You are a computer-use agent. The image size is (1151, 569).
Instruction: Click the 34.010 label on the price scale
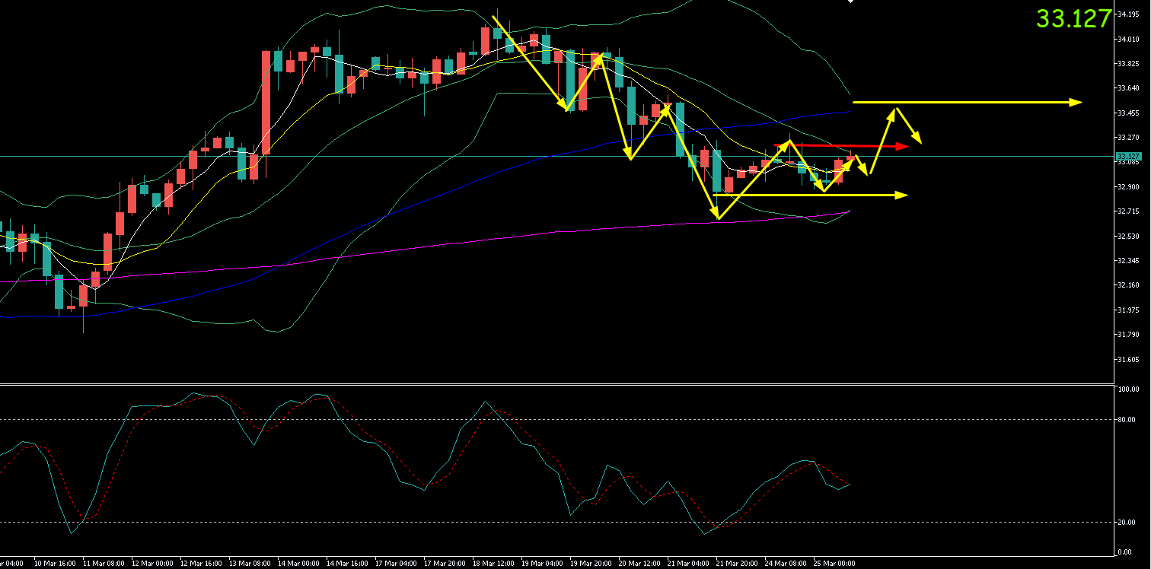pos(1127,39)
